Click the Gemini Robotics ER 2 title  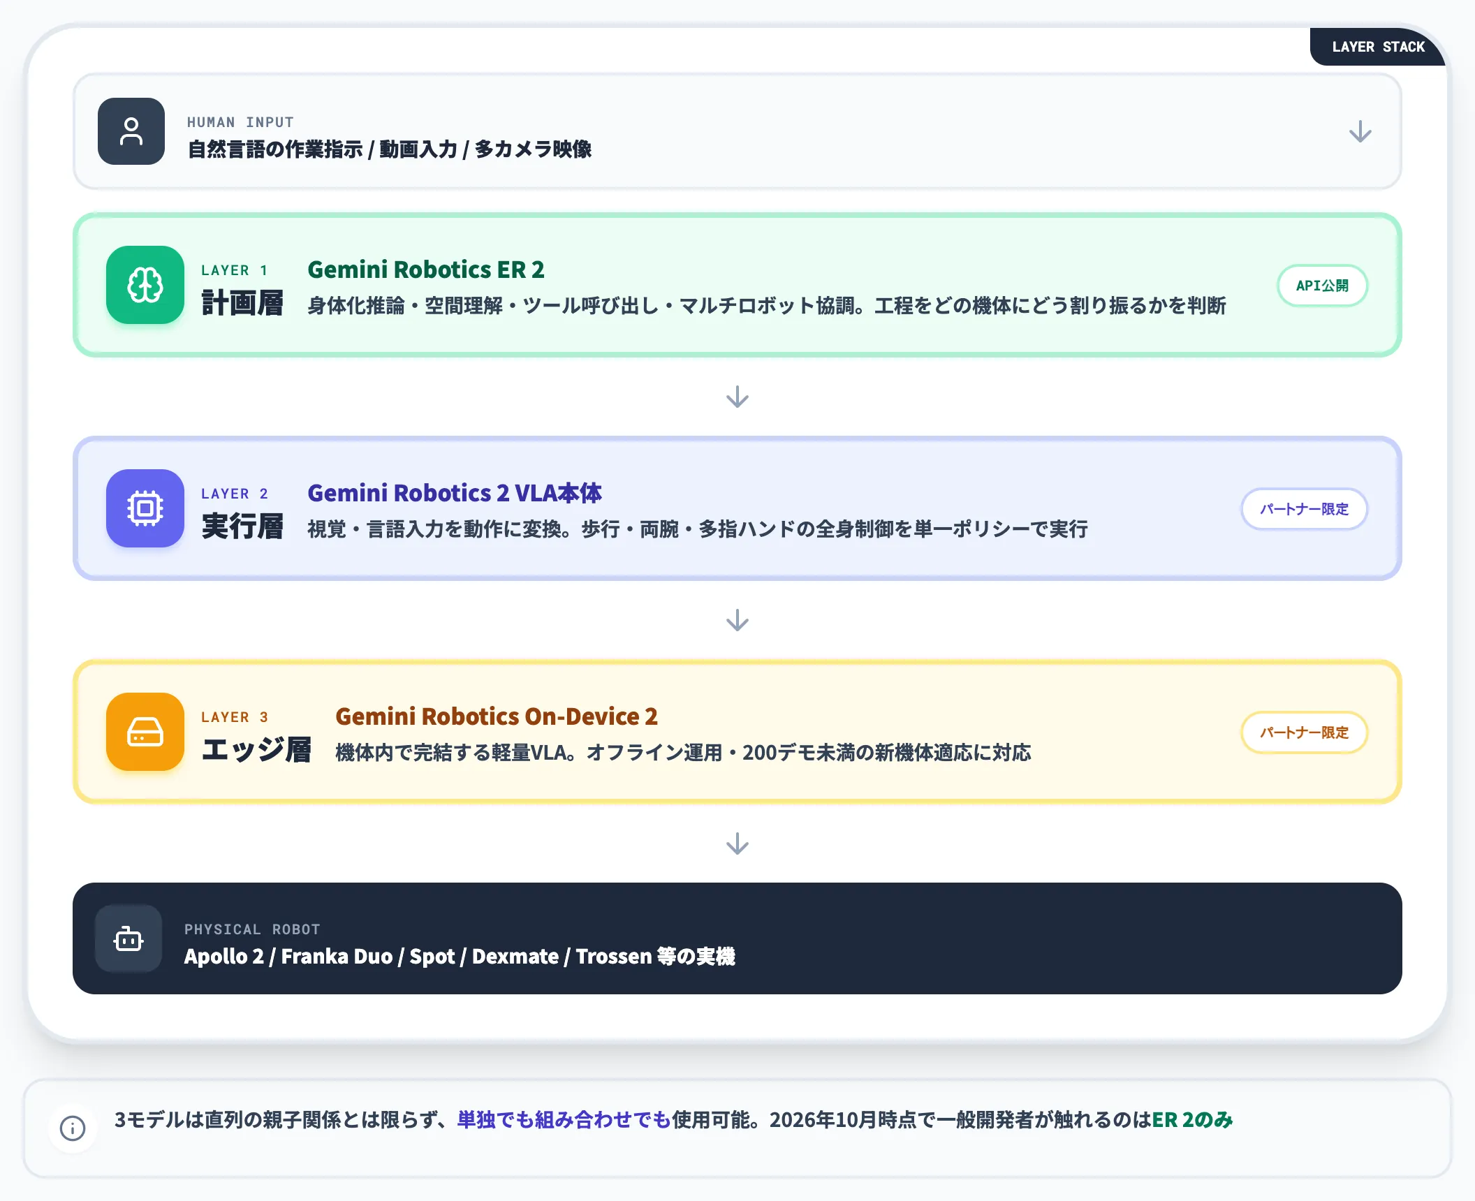coord(426,270)
